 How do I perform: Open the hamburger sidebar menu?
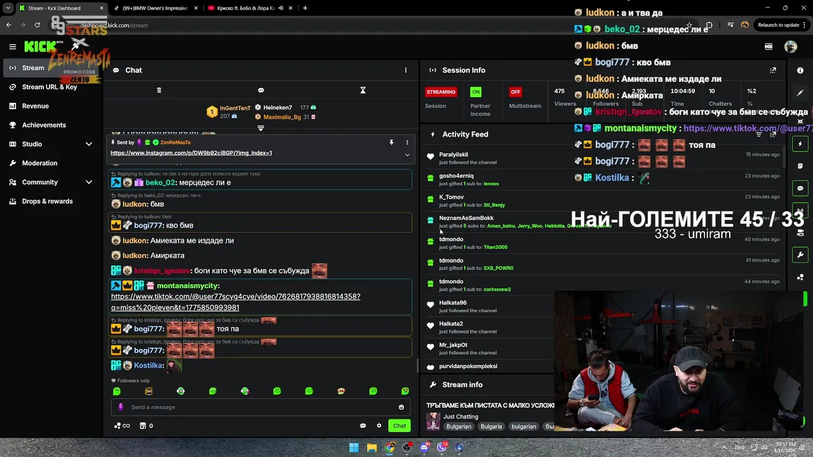pyautogui.click(x=12, y=46)
